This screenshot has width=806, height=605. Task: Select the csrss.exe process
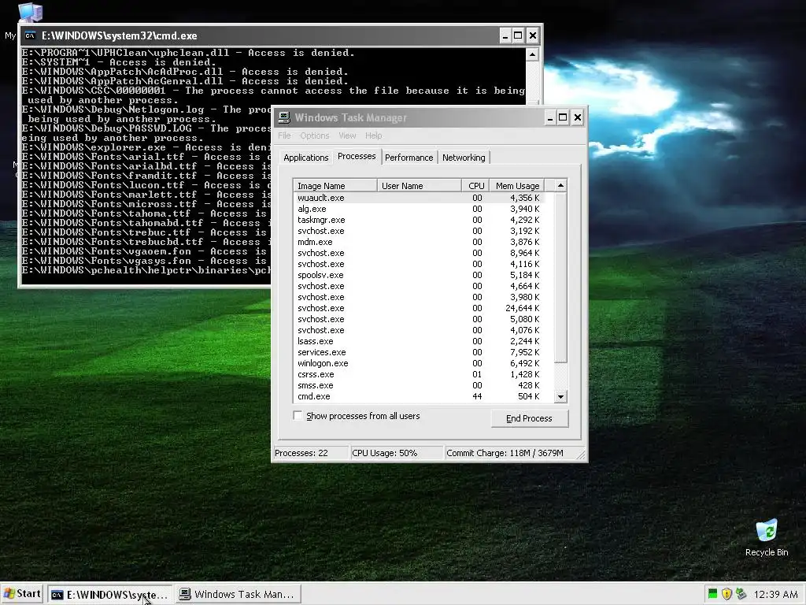[x=419, y=374]
